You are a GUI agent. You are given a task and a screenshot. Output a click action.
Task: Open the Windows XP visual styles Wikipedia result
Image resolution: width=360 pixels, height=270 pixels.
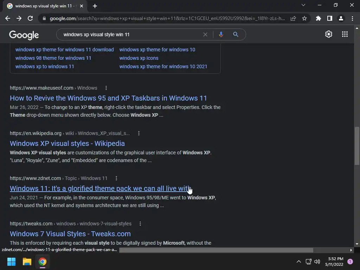point(67,143)
